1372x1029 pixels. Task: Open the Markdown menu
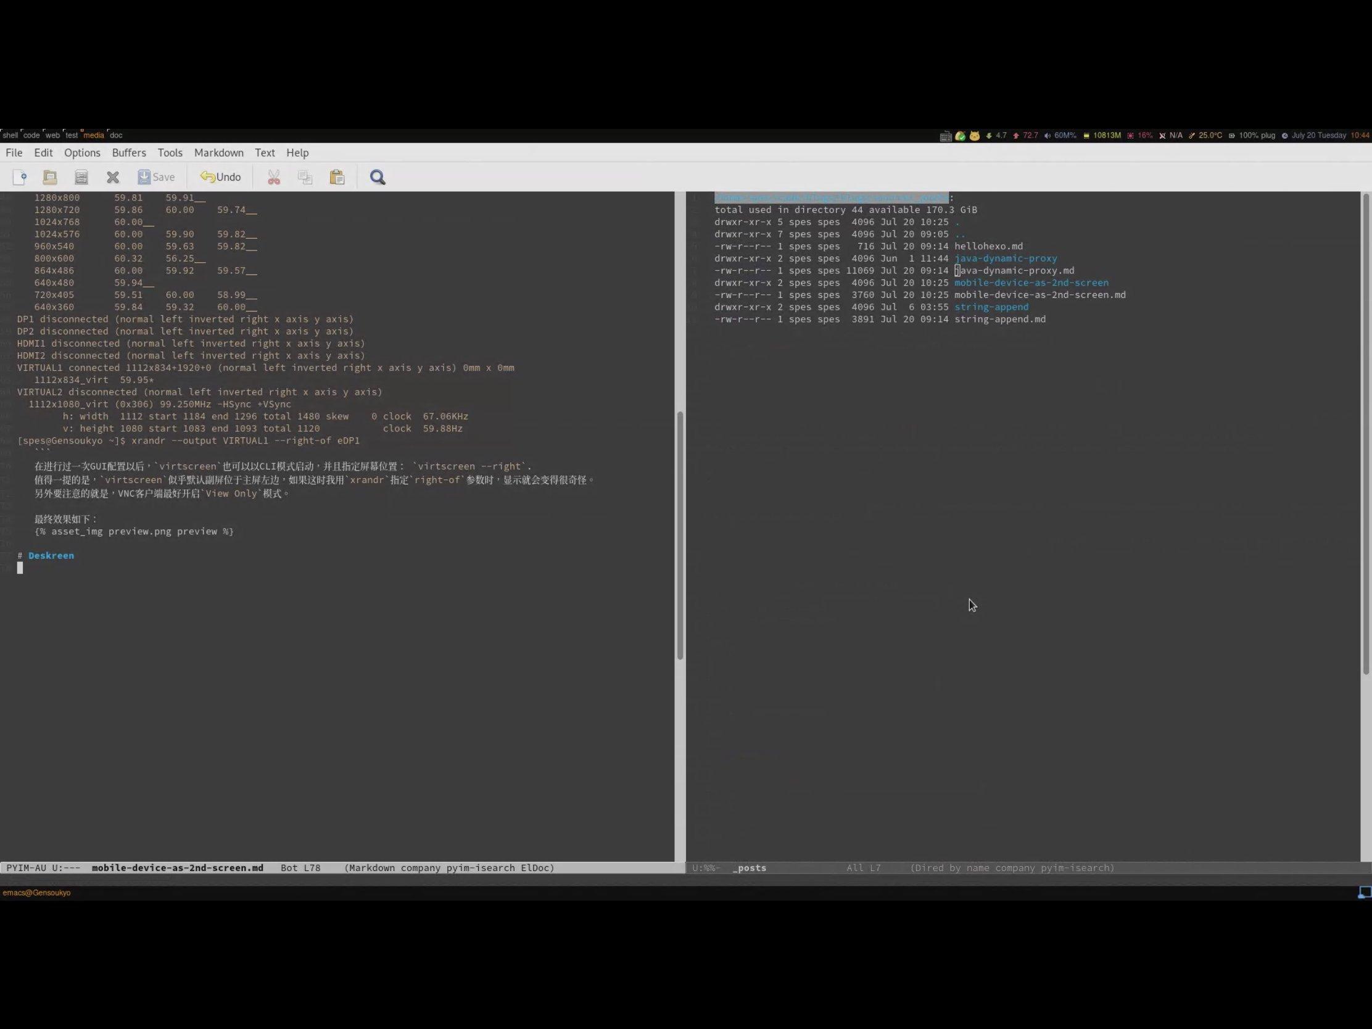[218, 152]
